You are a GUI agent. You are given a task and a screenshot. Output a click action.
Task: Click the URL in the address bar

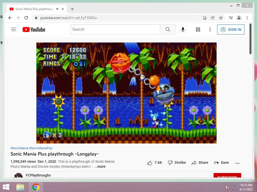coord(68,18)
